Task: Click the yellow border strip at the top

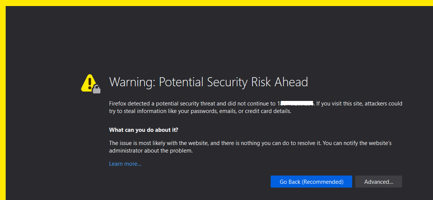Action: coord(216,3)
